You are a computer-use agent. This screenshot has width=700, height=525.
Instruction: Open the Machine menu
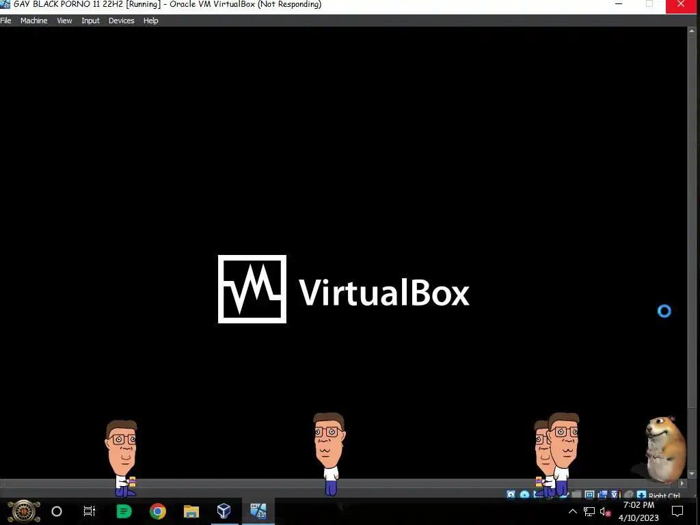click(33, 21)
